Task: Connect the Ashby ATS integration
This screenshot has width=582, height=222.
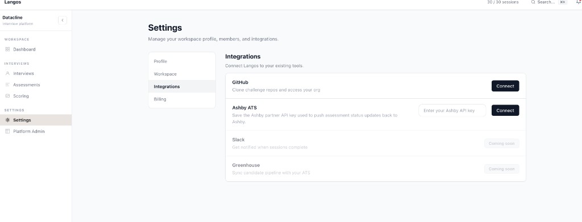Action: pyautogui.click(x=505, y=111)
